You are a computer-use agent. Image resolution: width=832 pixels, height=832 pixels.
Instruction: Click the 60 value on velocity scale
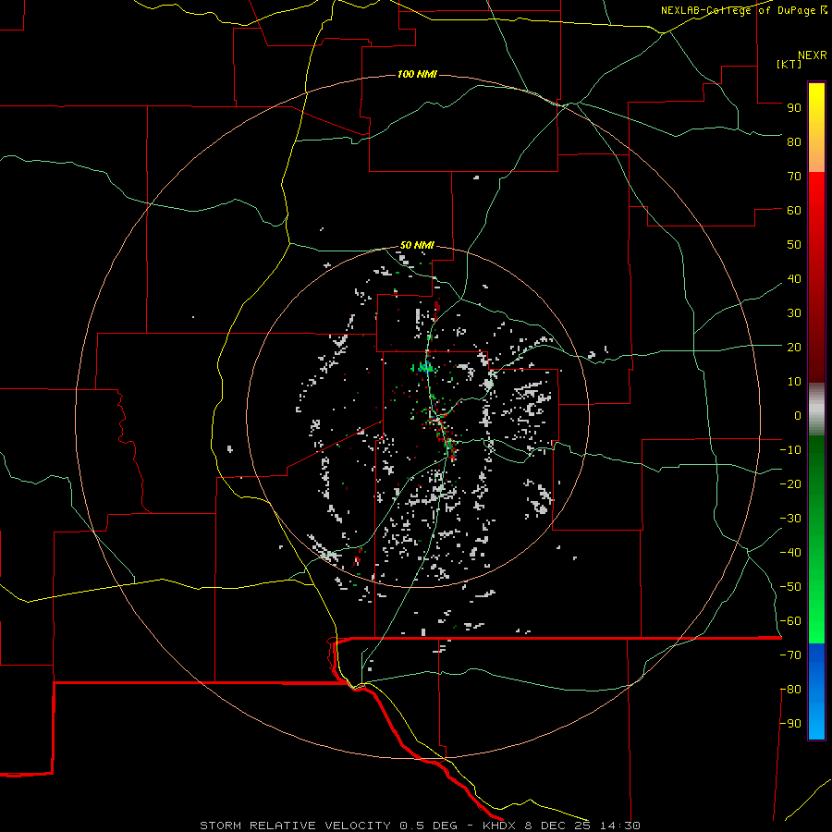click(794, 210)
